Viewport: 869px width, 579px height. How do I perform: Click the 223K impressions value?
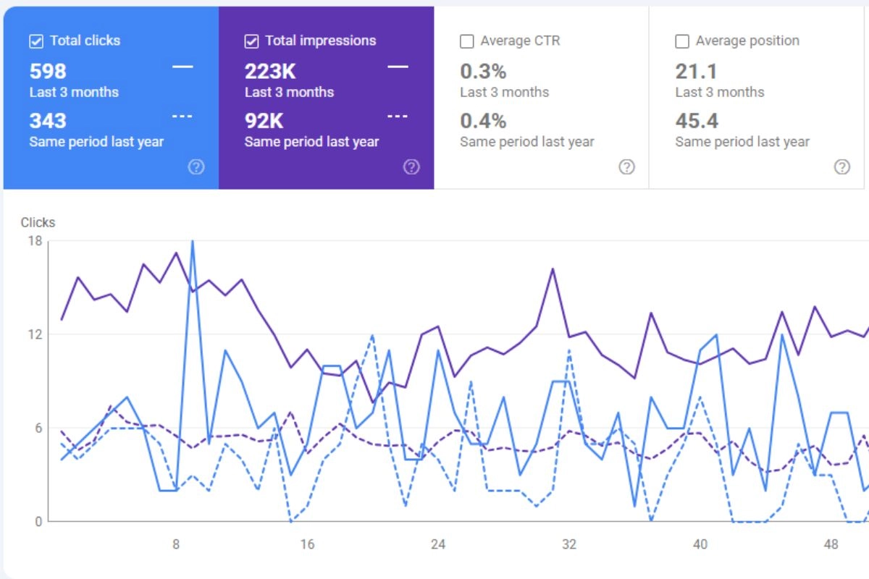point(270,72)
